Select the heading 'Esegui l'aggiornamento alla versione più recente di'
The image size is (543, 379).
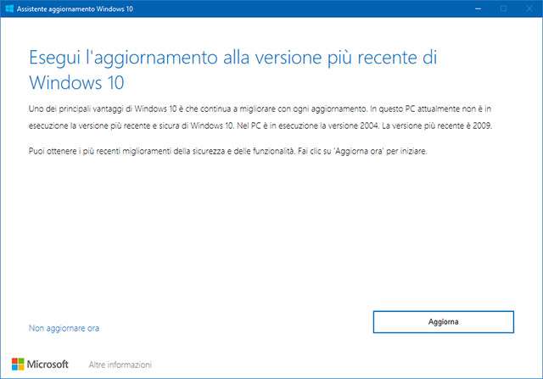[232, 58]
